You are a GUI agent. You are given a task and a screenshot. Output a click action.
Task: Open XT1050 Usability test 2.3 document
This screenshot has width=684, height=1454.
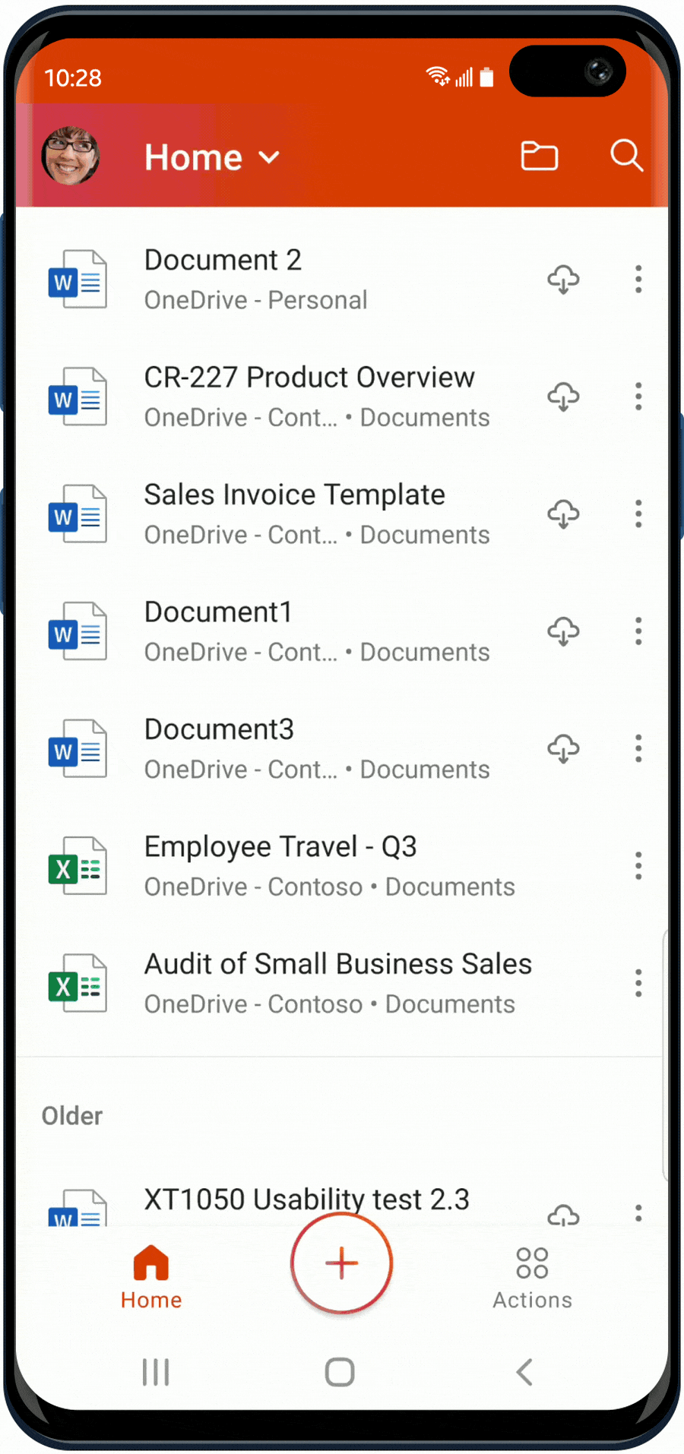[x=307, y=1200]
